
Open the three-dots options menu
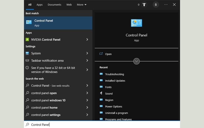point(166,5)
